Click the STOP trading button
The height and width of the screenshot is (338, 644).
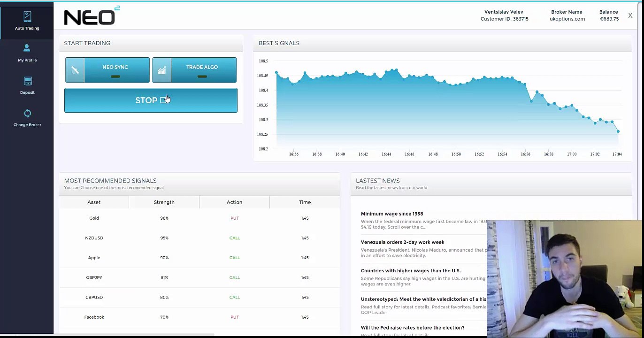click(x=151, y=100)
